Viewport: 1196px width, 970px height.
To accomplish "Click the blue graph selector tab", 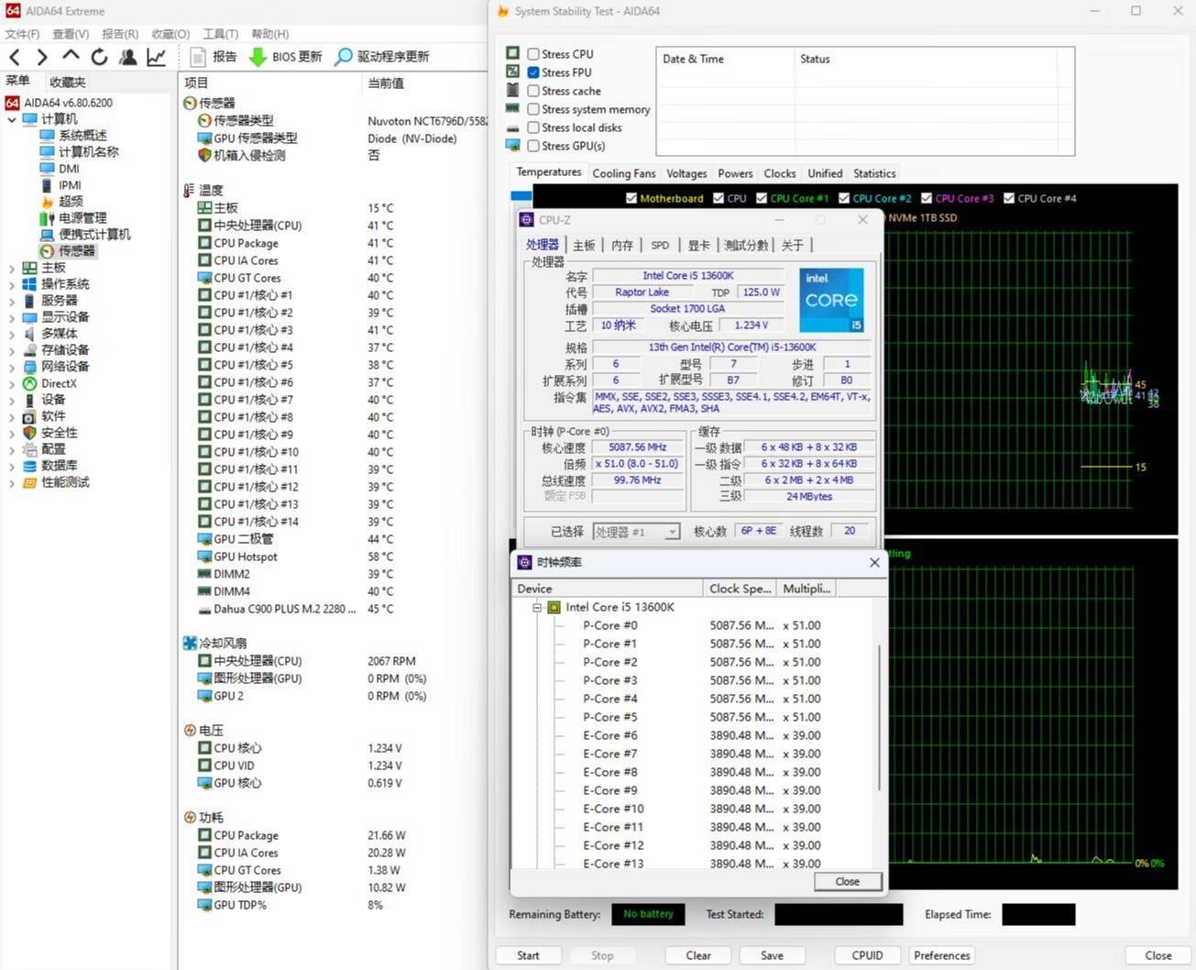I will tap(521, 195).
